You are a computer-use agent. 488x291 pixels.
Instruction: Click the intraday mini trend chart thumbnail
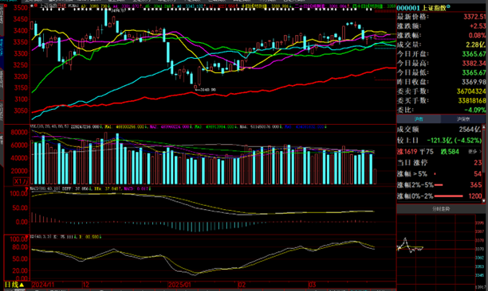(x=436, y=252)
